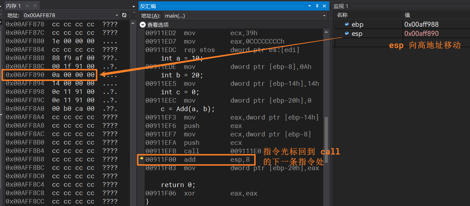Viewport: 470px width, 206px height.
Task: Open the memory window tab list dropdown
Action: (133, 6)
